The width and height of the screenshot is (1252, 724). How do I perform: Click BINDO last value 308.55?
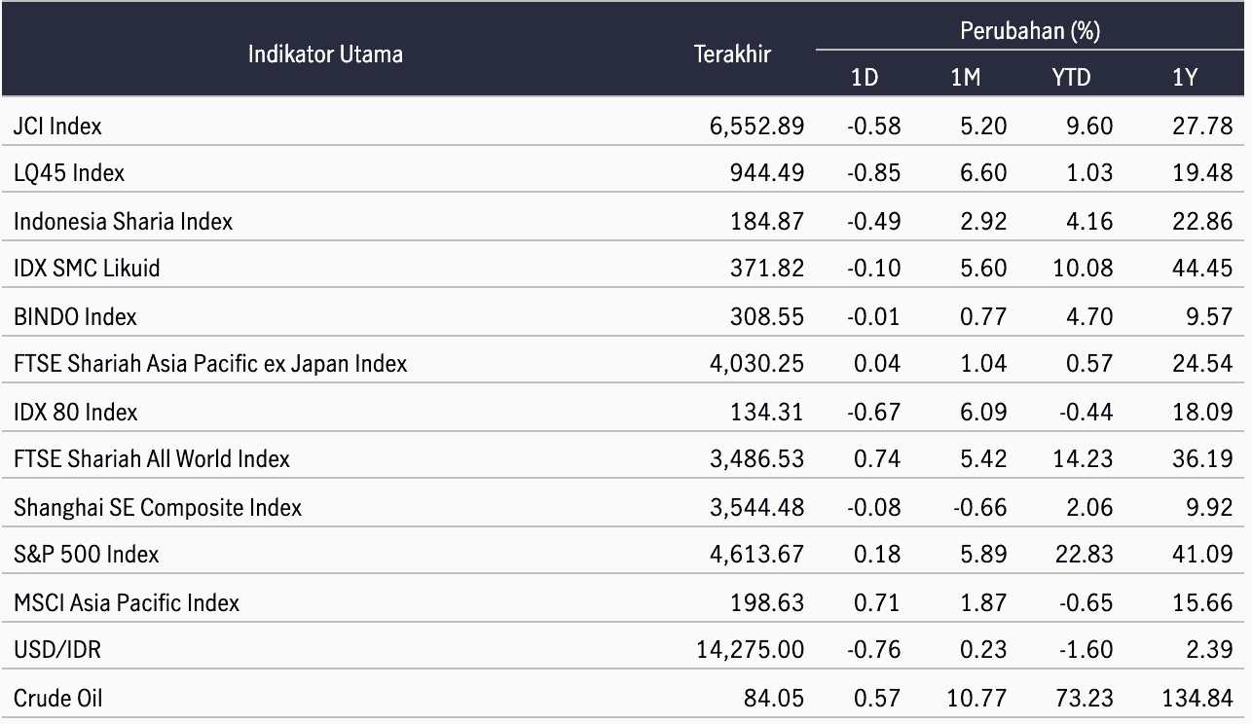[x=767, y=316]
